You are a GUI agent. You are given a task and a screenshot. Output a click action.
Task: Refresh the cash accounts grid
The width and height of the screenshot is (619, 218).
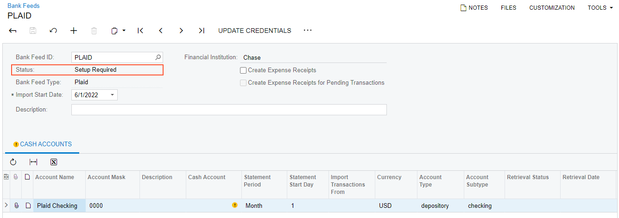click(x=13, y=162)
